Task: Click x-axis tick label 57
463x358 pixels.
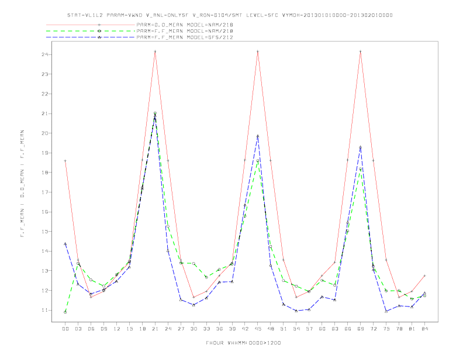Action: coord(309,329)
